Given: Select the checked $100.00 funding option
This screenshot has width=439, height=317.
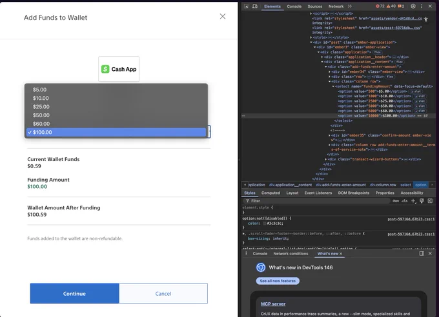Looking at the screenshot, I should tap(116, 132).
